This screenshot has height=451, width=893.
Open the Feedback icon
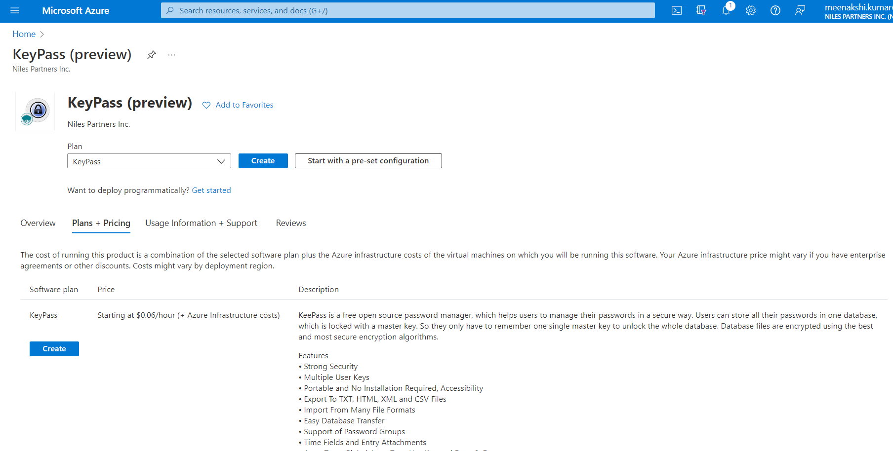(800, 10)
